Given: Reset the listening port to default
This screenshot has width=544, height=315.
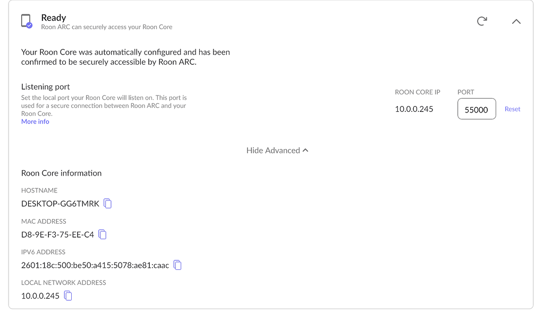Looking at the screenshot, I should click(512, 109).
